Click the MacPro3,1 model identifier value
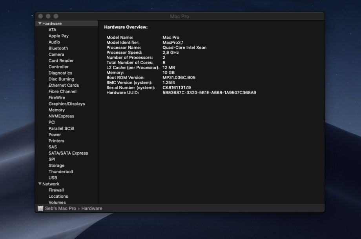The image size is (361, 239). click(x=173, y=42)
